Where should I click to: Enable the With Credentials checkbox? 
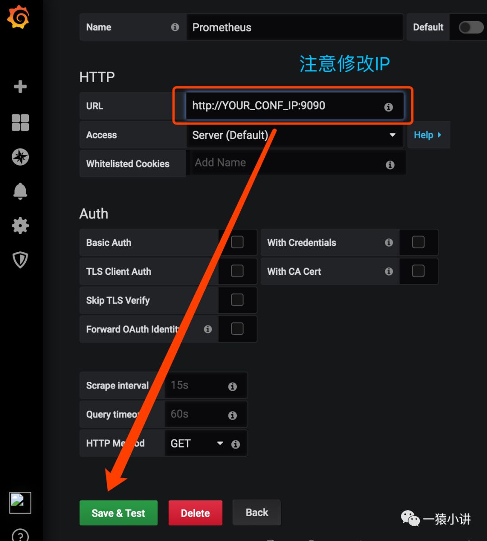418,242
